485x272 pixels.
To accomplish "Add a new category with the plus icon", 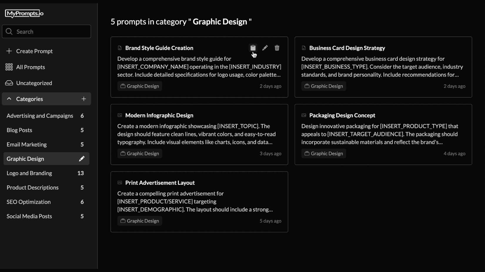I will (x=84, y=99).
